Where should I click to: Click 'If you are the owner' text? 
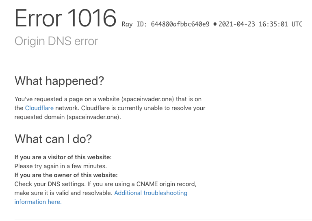pos(66,175)
